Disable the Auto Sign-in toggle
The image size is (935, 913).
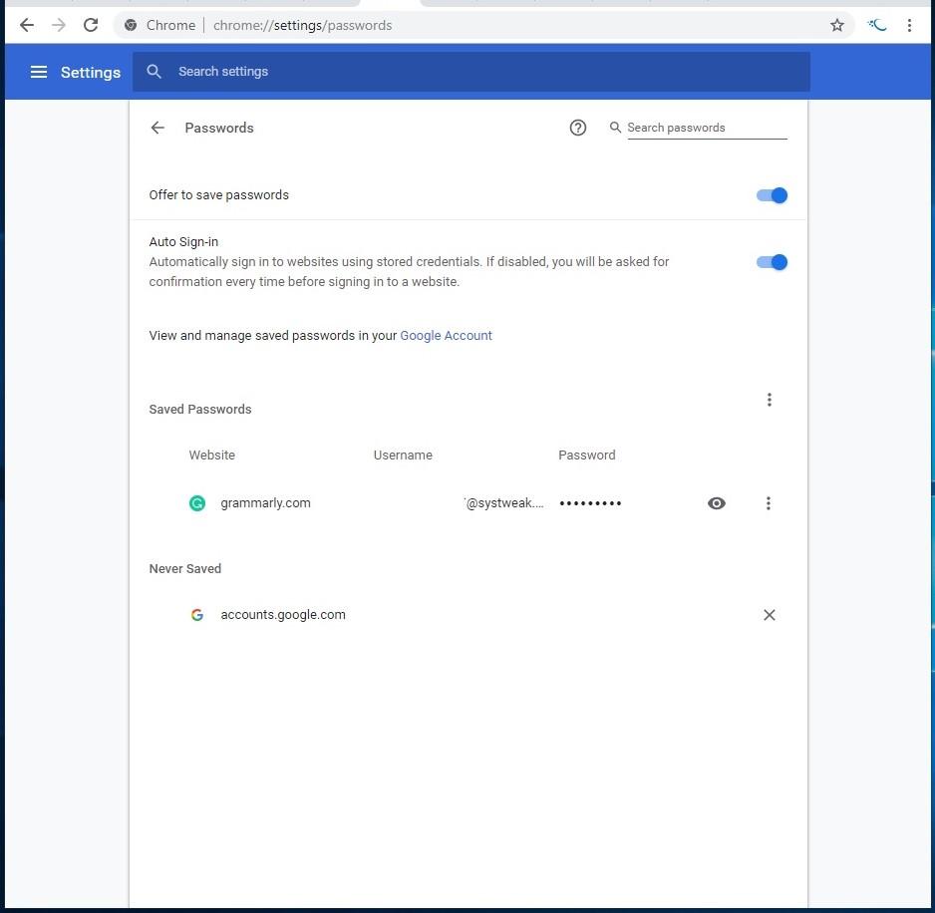point(773,262)
